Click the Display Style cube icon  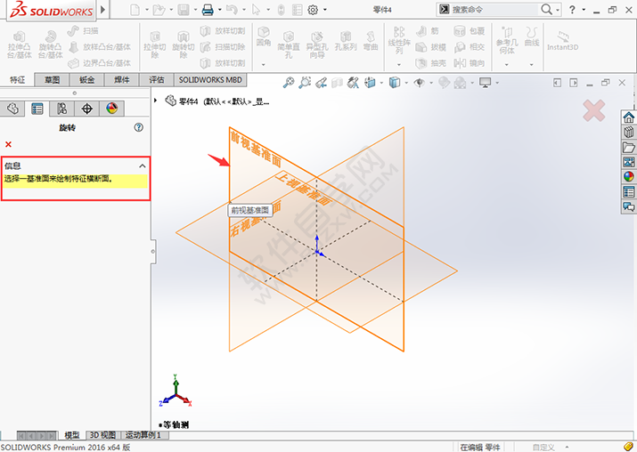coord(395,83)
